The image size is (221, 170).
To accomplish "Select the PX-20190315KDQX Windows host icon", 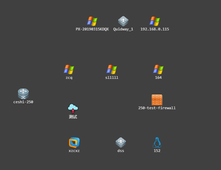I will (92, 21).
